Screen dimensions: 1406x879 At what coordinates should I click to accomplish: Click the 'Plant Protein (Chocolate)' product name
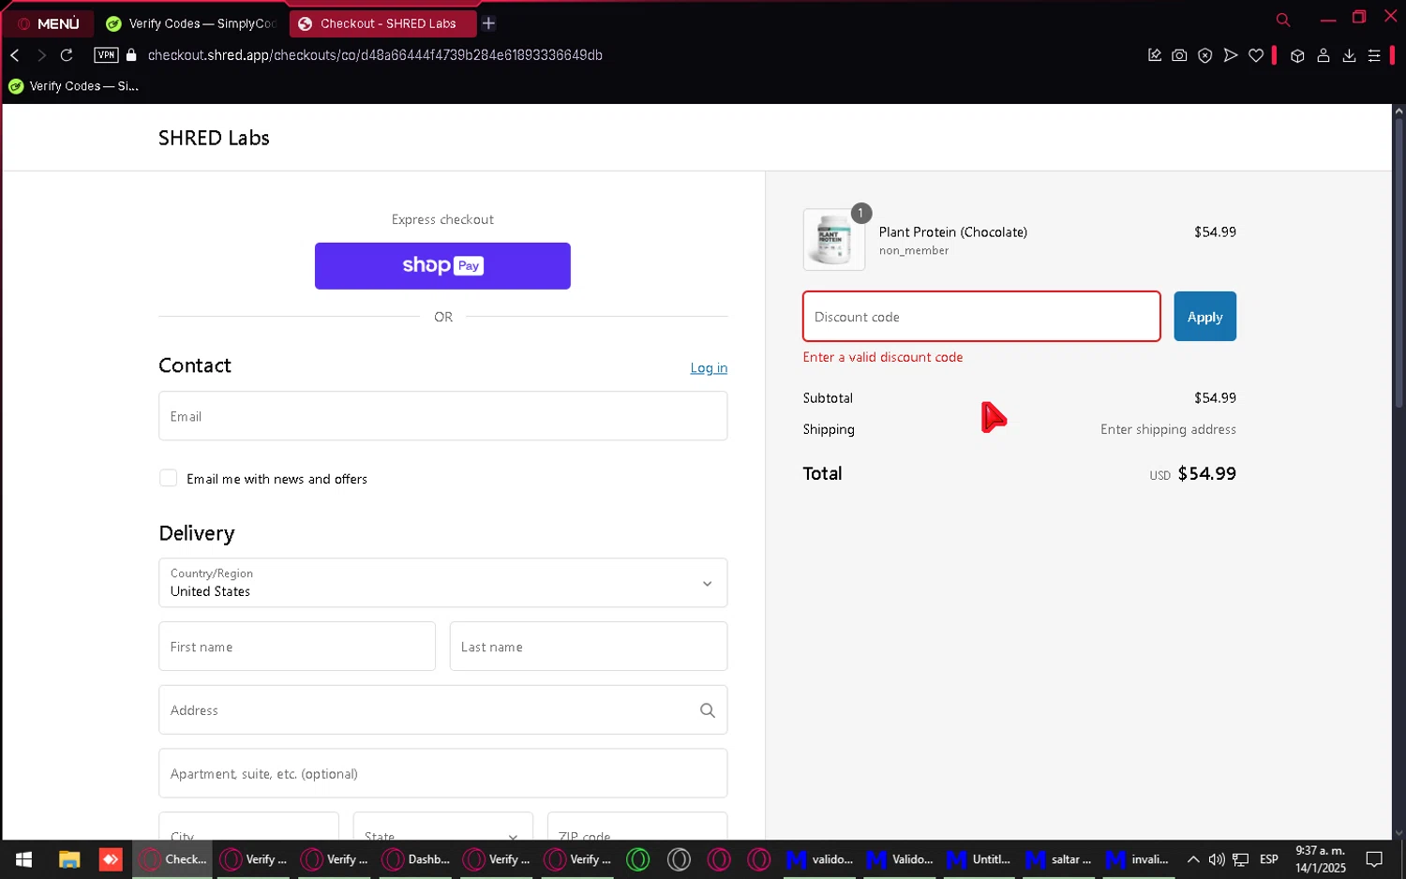click(953, 231)
